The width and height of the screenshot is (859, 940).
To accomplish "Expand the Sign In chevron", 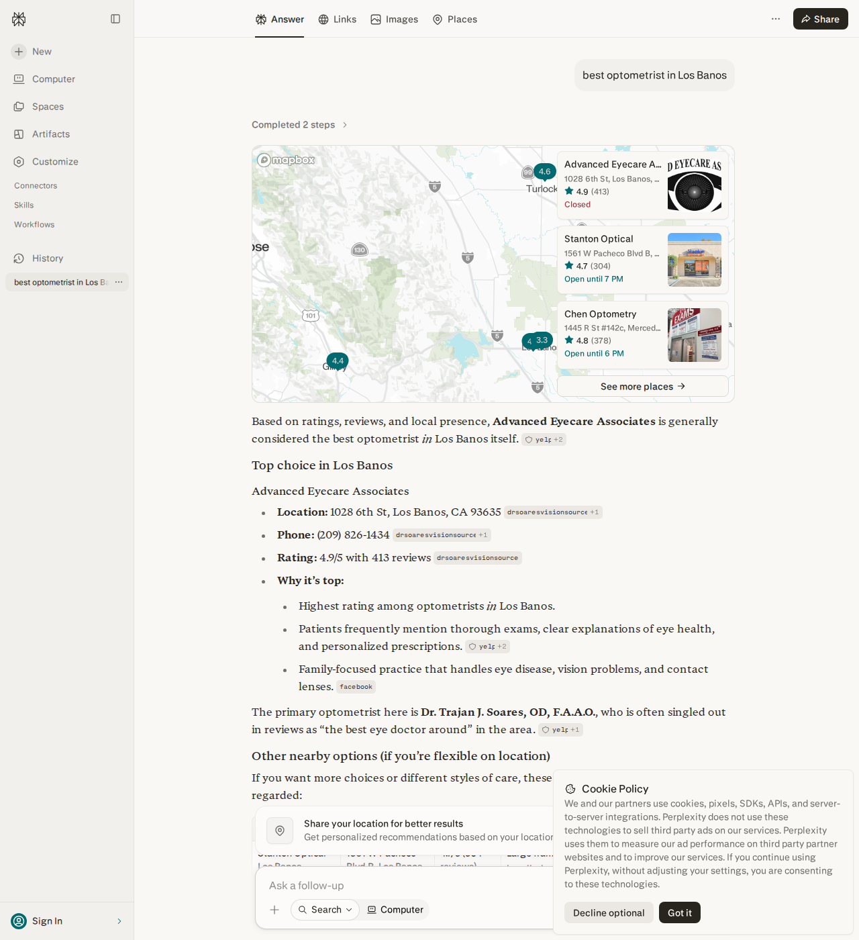I will [119, 921].
